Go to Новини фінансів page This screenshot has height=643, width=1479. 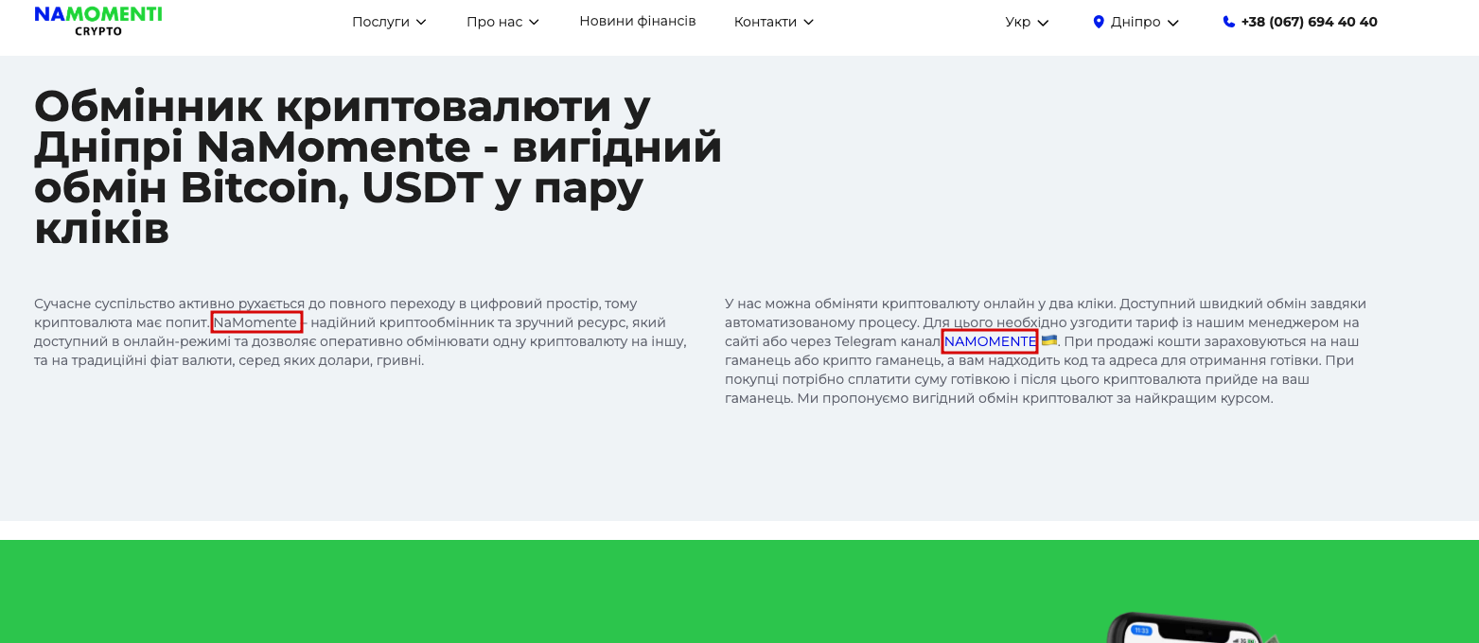[x=638, y=21]
